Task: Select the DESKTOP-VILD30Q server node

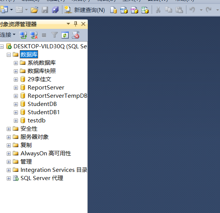Action: tap(50, 46)
